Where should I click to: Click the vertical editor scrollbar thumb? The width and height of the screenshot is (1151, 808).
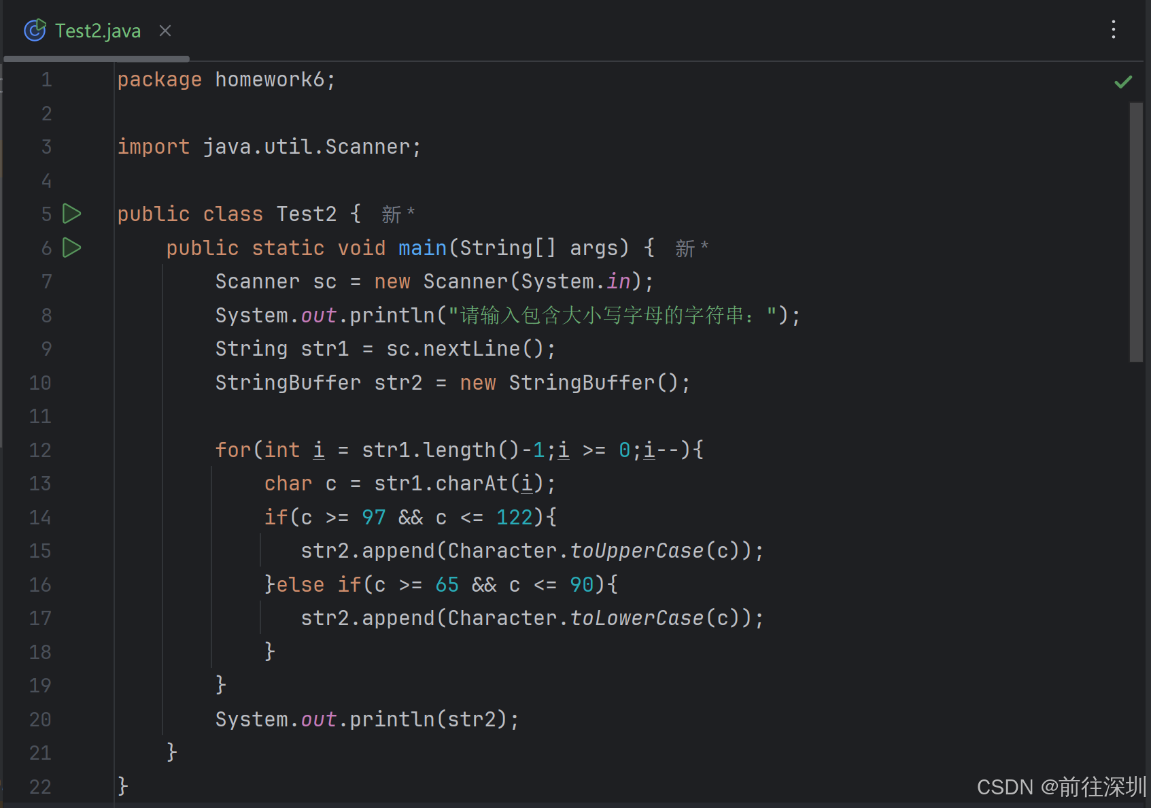1136,231
